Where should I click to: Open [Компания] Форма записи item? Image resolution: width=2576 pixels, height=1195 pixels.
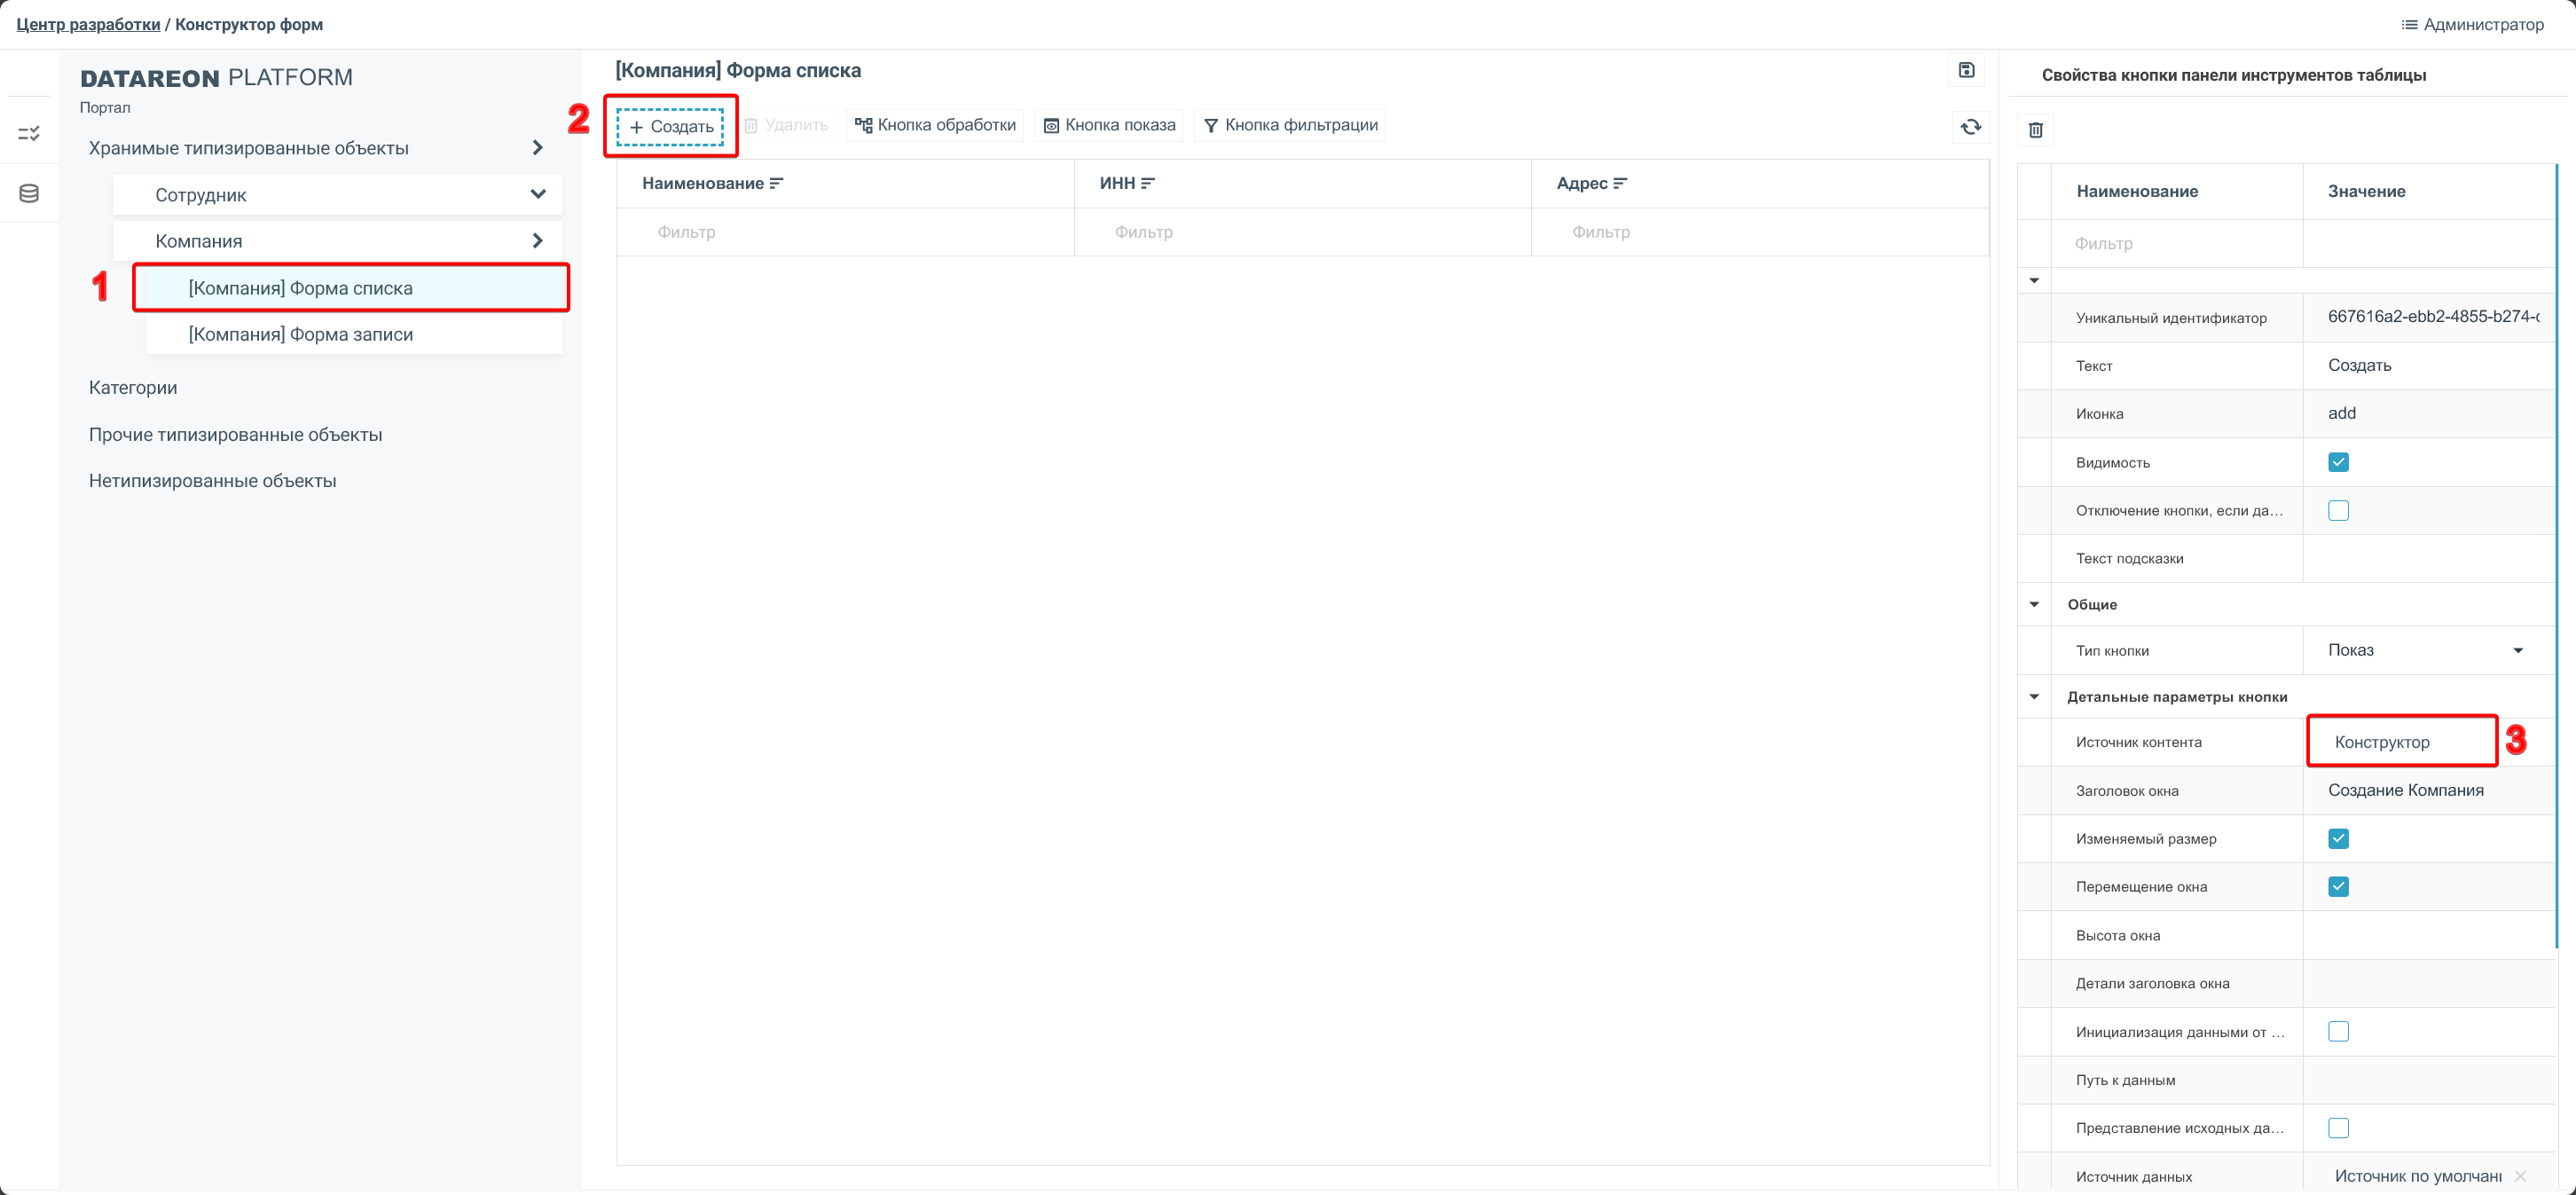click(x=301, y=334)
